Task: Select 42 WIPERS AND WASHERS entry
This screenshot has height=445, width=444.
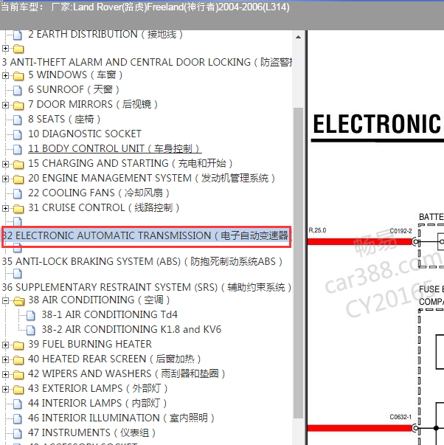Action: [x=127, y=374]
